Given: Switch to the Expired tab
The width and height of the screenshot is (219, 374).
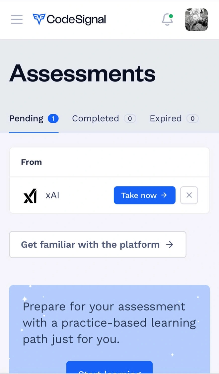Looking at the screenshot, I should (x=174, y=119).
